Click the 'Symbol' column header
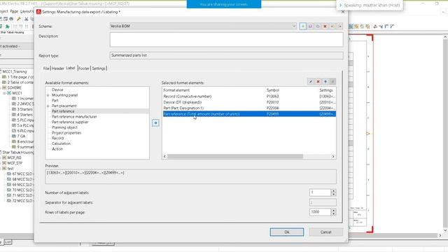448x252 pixels. pos(272,90)
